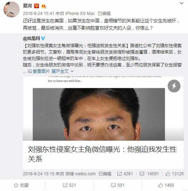Toggle like on post with 1465 likes
Image resolution: width=188 pixels, height=191 pixels.
click(166, 185)
